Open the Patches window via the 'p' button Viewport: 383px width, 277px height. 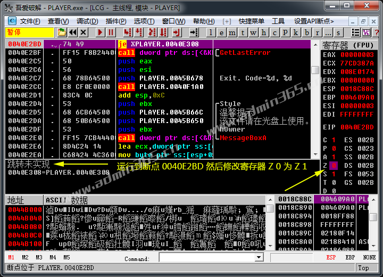tap(285, 32)
